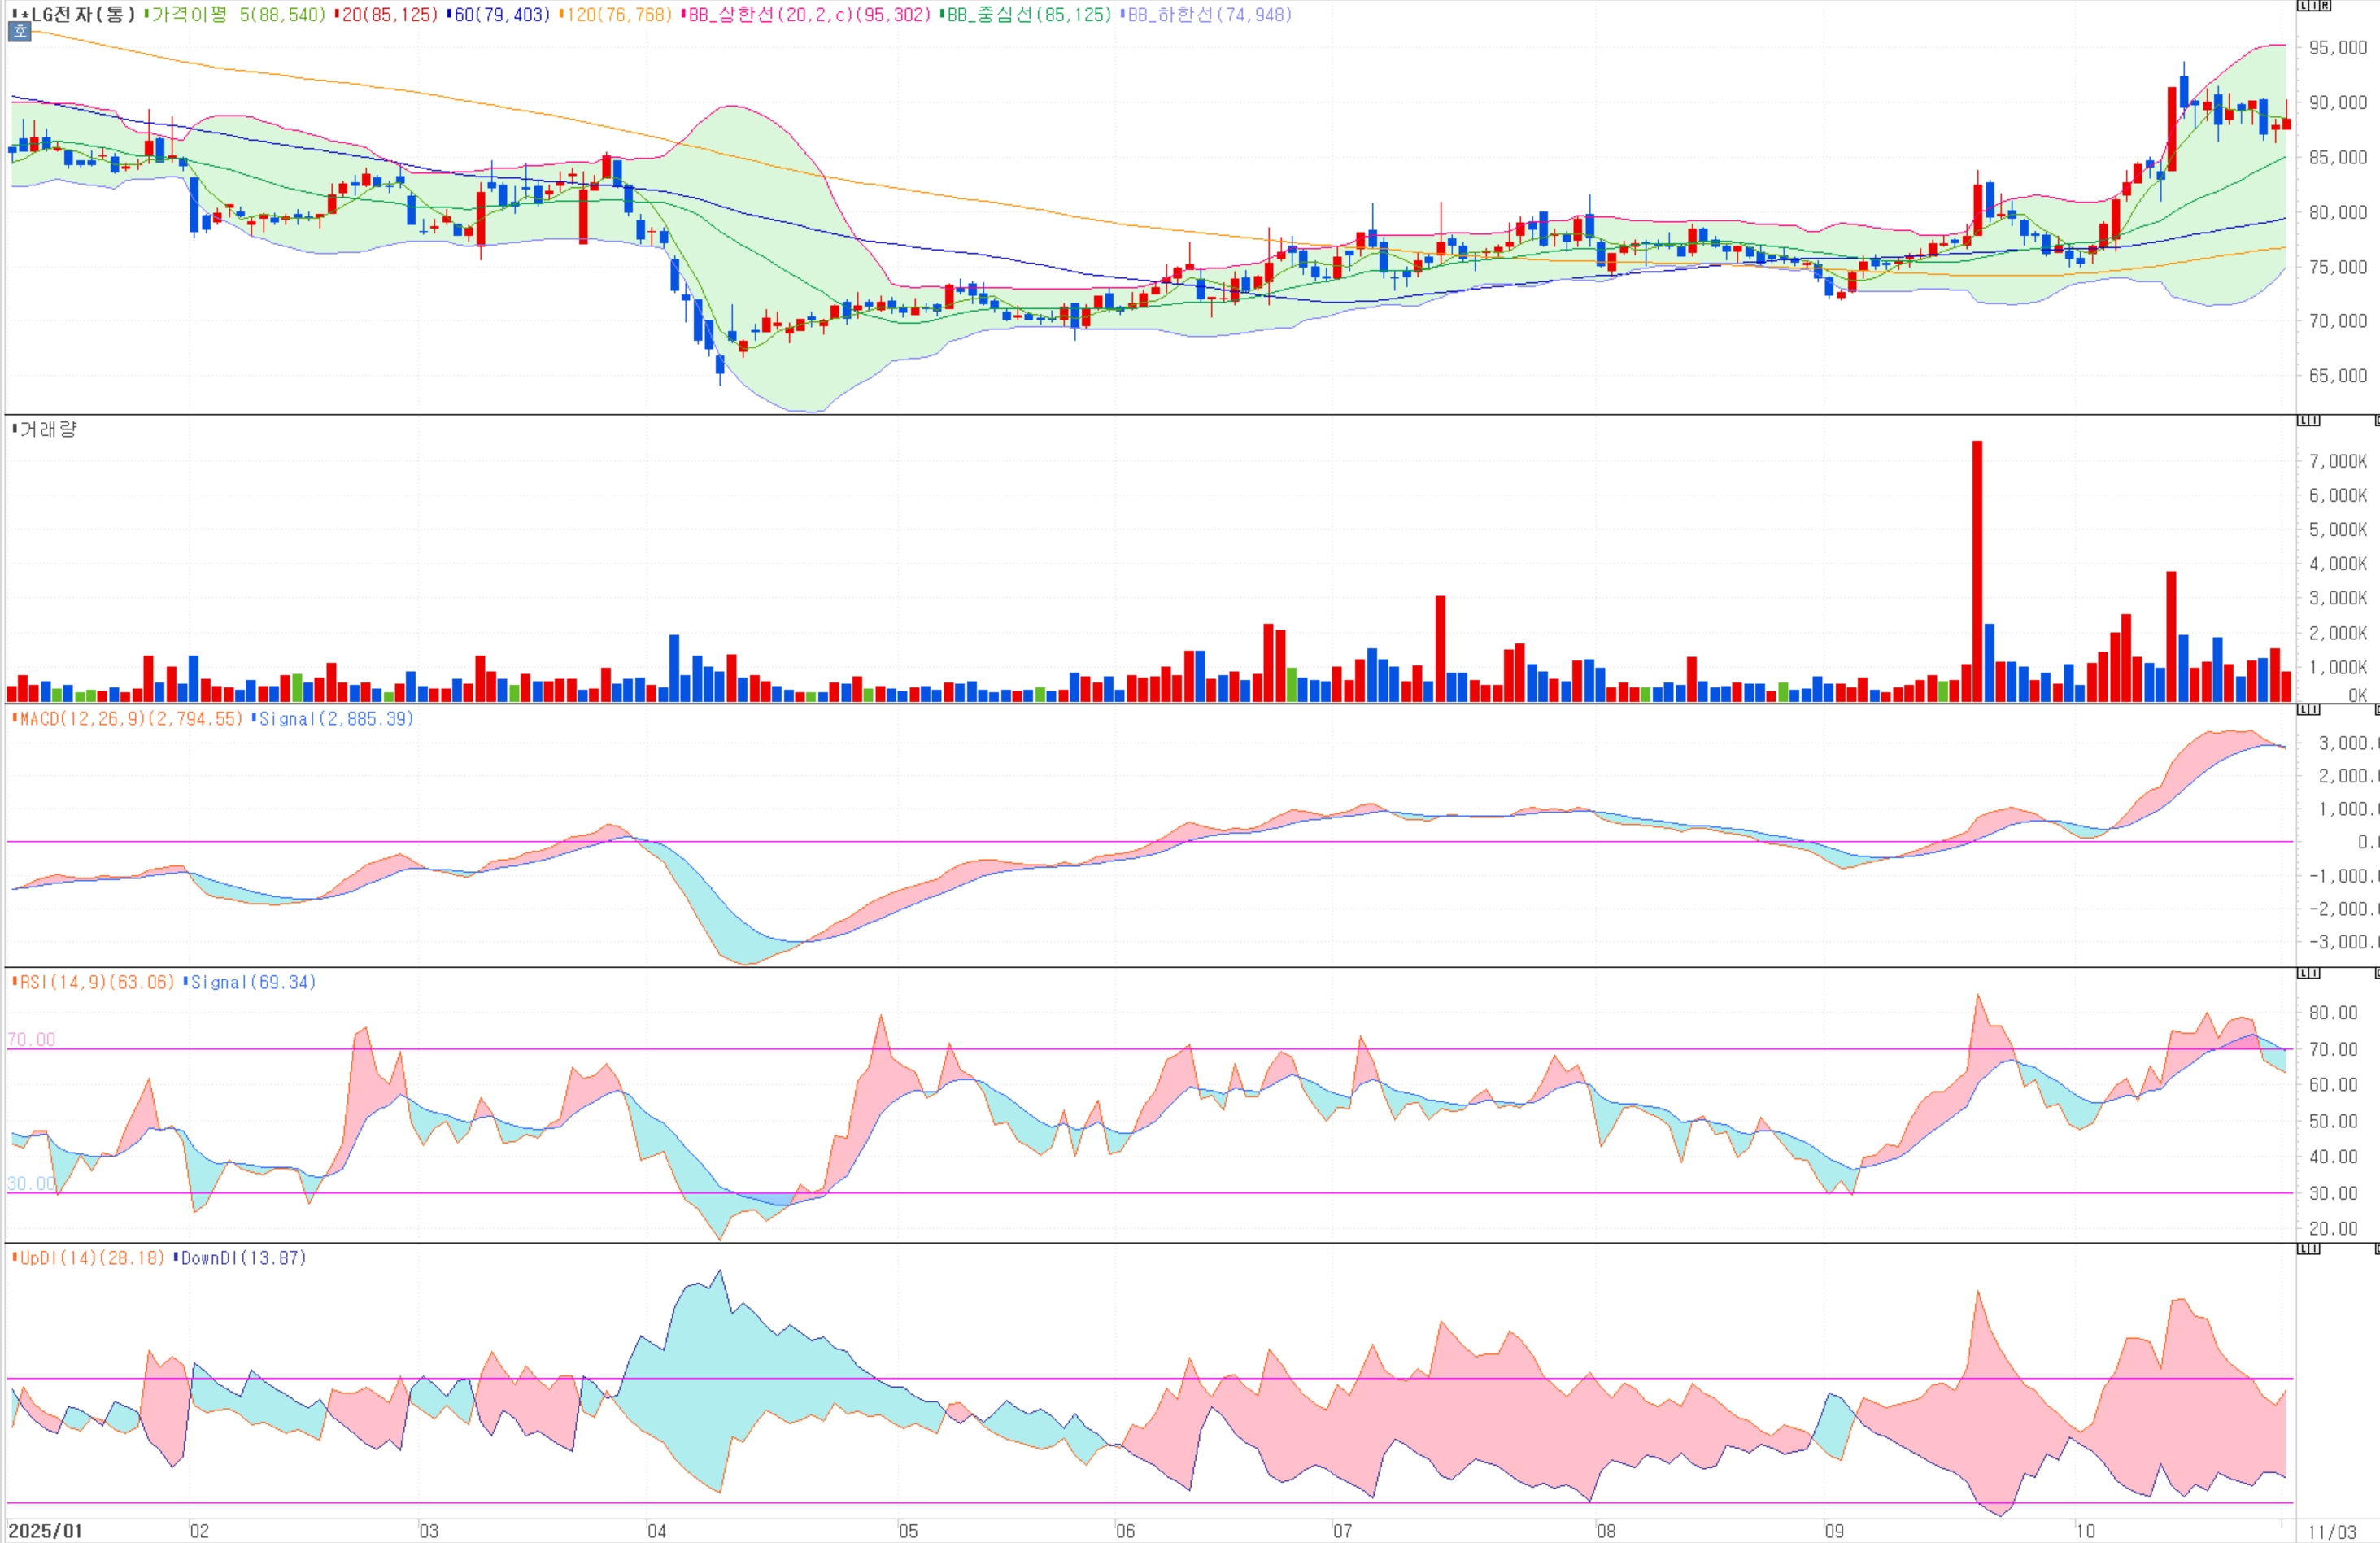Click the blue '호' icon under the LG전자 title
The image size is (2380, 1543).
tap(19, 32)
